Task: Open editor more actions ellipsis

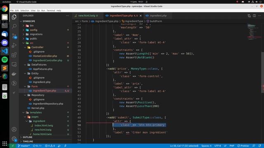Action: (259, 16)
